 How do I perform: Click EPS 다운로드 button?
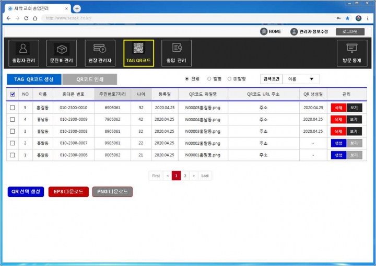point(68,192)
